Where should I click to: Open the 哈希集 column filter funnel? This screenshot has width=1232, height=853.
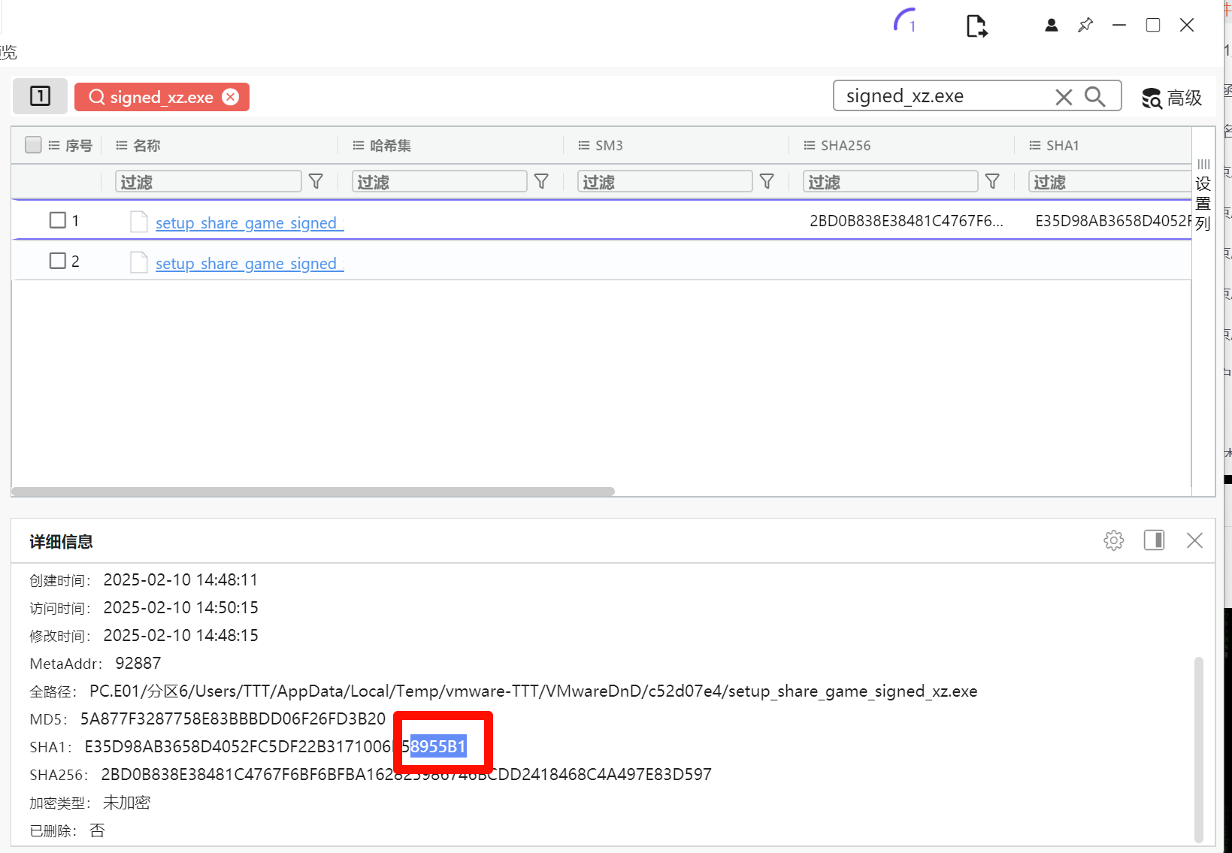coord(541,181)
